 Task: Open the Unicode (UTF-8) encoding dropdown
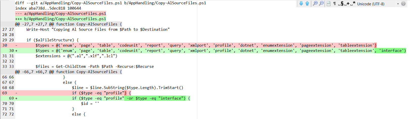(378, 4)
